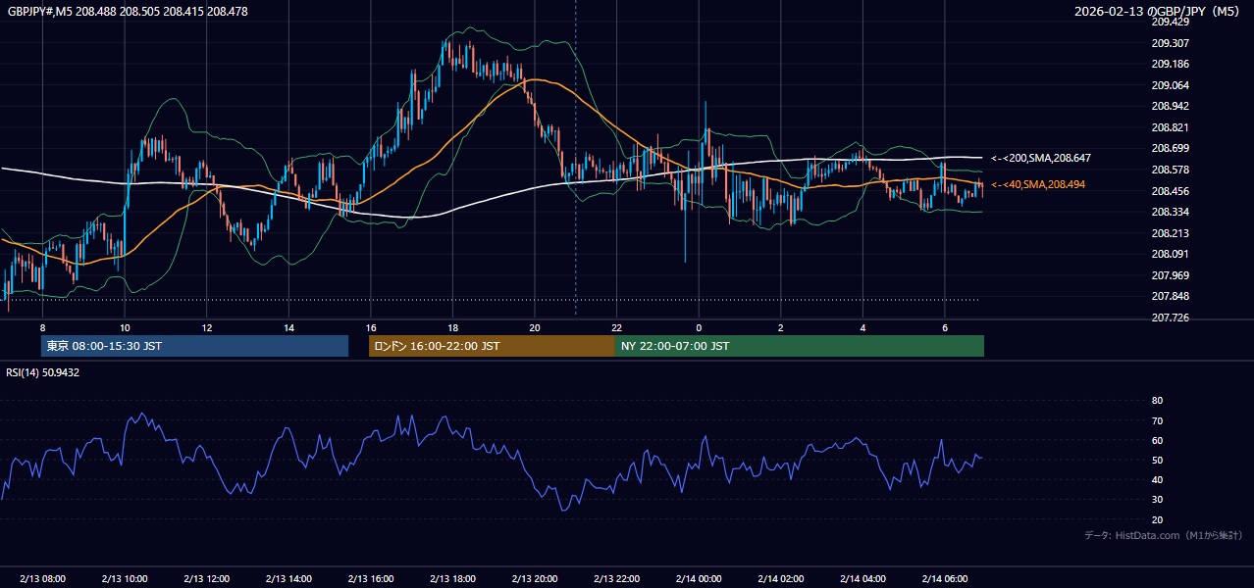The height and width of the screenshot is (588, 1254).
Task: Click the '2/13 16:00' date label
Action: click(370, 579)
